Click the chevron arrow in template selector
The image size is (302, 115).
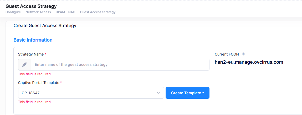158,93
